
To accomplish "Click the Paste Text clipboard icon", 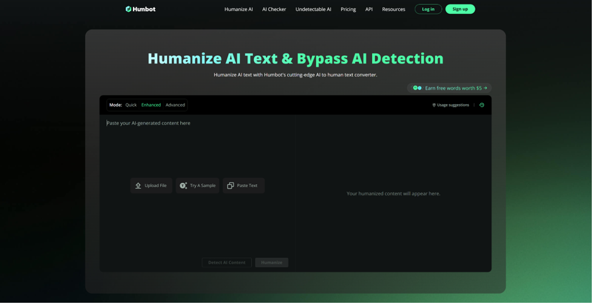I will click(x=230, y=185).
